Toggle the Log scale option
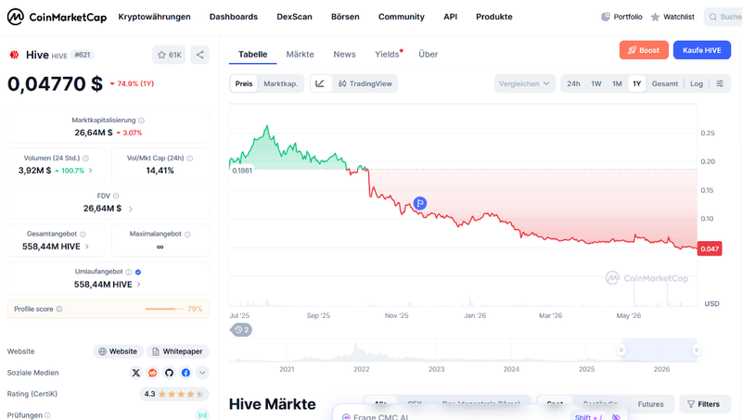The width and height of the screenshot is (742, 420). [697, 83]
